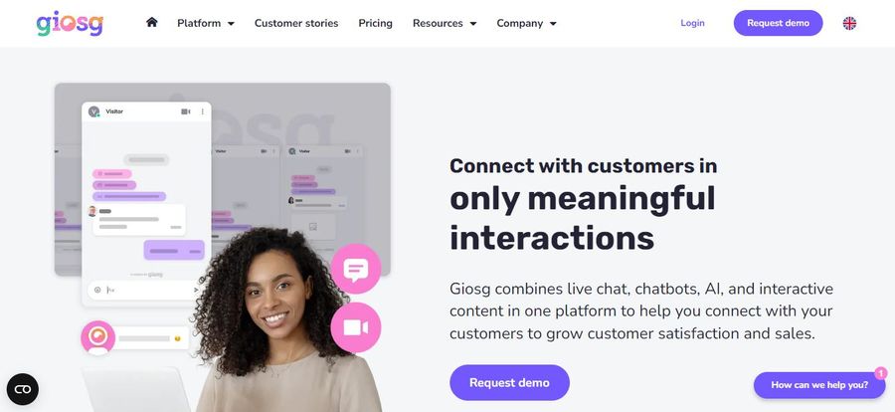
Task: Click the pink video camera icon
Action: [356, 327]
